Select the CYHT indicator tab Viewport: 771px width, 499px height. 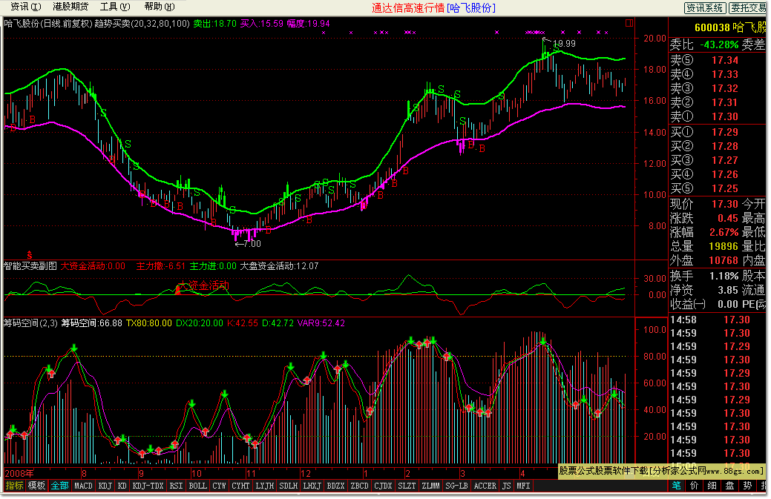pyautogui.click(x=240, y=486)
